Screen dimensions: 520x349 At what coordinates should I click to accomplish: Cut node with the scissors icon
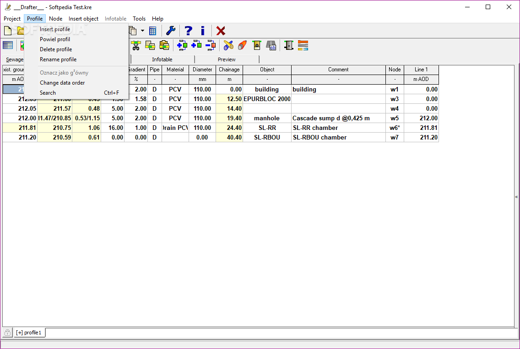135,45
